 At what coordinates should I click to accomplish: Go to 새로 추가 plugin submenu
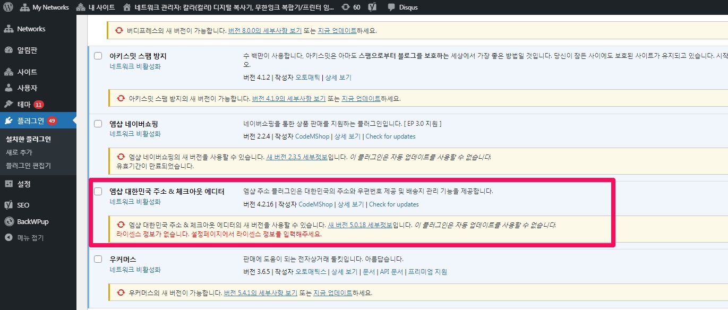pyautogui.click(x=19, y=152)
